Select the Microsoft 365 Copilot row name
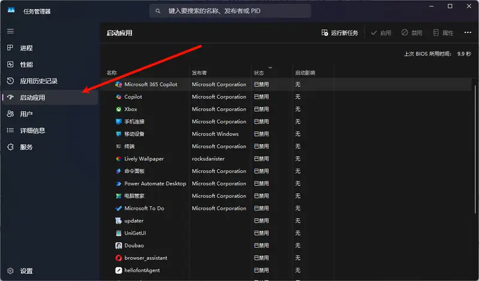This screenshot has width=479, height=281. tap(151, 84)
